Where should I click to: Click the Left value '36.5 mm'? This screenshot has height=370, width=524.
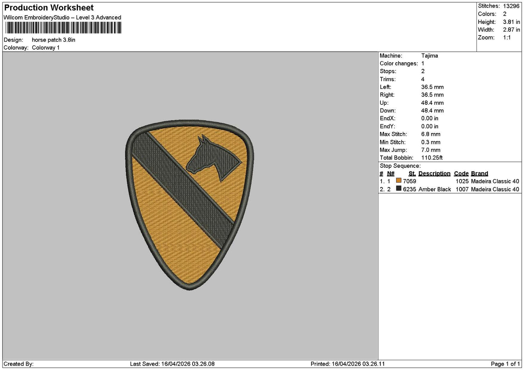[432, 87]
